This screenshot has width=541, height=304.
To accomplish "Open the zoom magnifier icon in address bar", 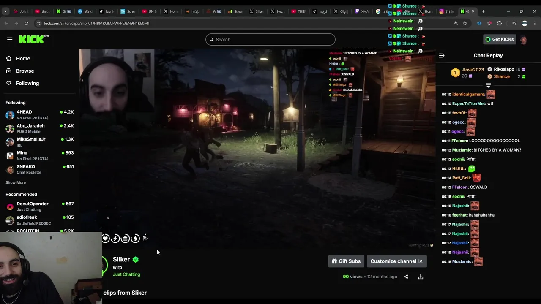I will point(456,23).
